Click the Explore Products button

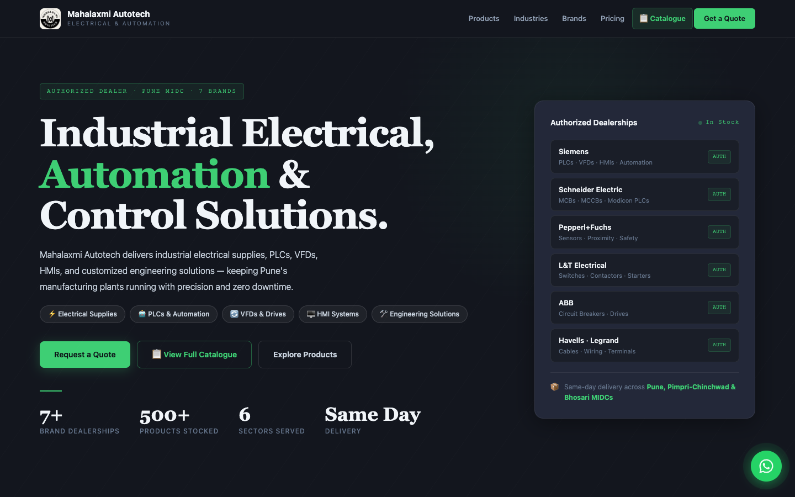305,355
